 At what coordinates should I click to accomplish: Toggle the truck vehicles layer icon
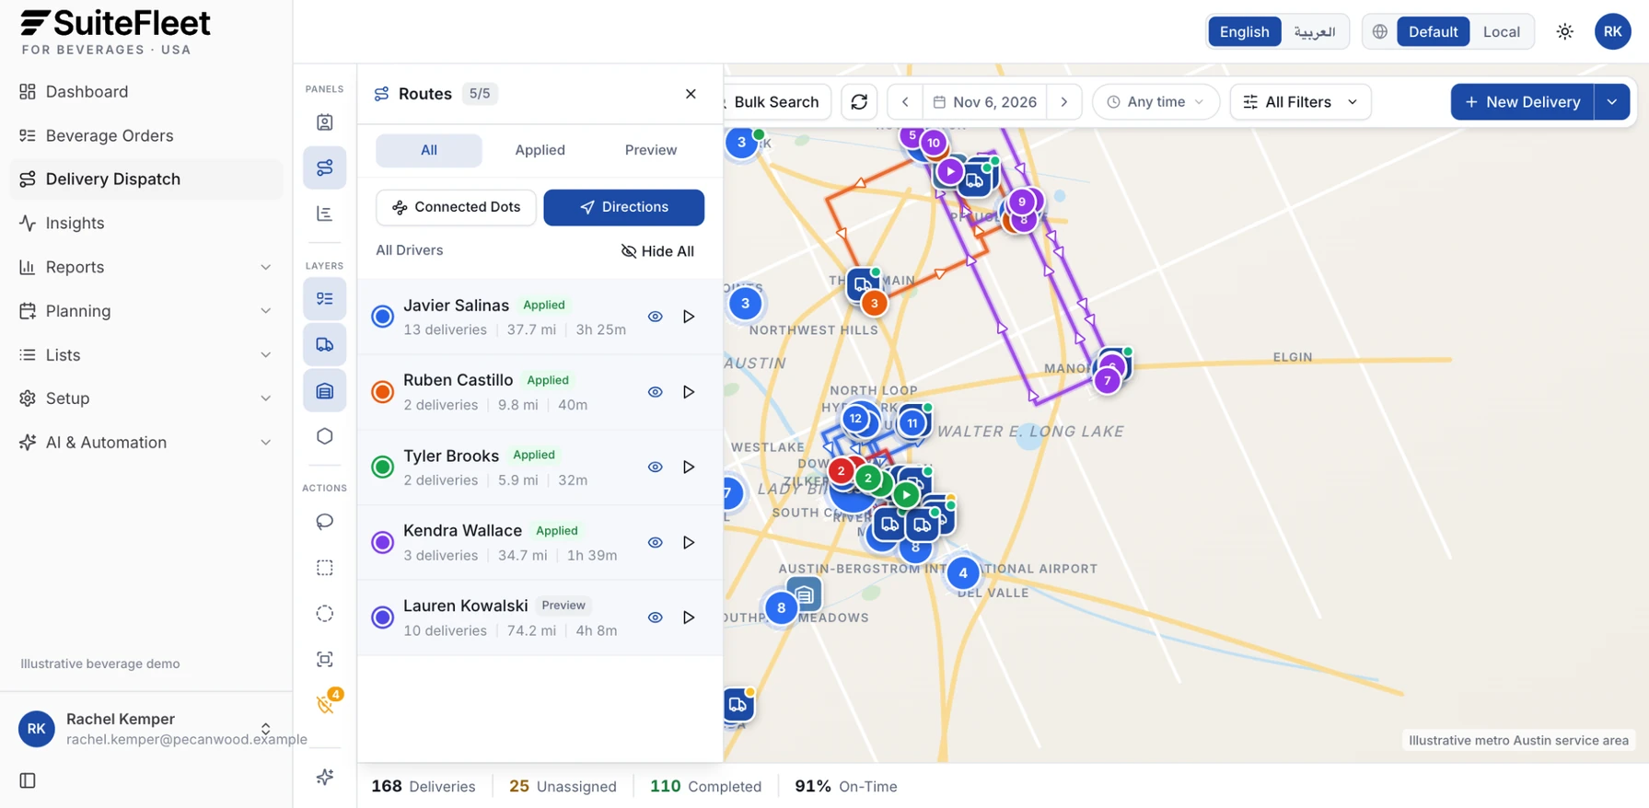[324, 344]
